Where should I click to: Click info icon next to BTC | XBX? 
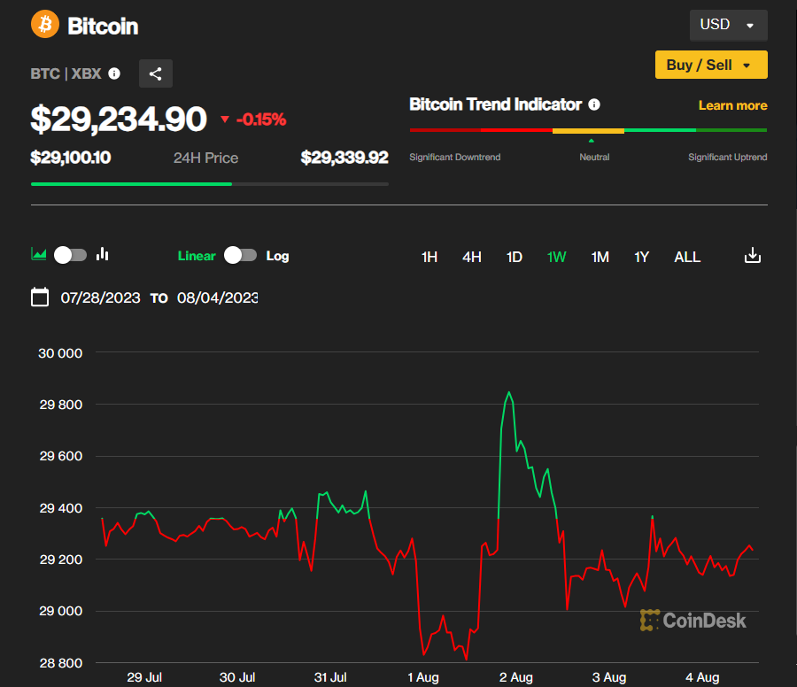(x=114, y=73)
